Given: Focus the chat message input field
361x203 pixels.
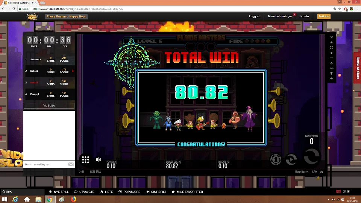Looking at the screenshot, I should 46,164.
